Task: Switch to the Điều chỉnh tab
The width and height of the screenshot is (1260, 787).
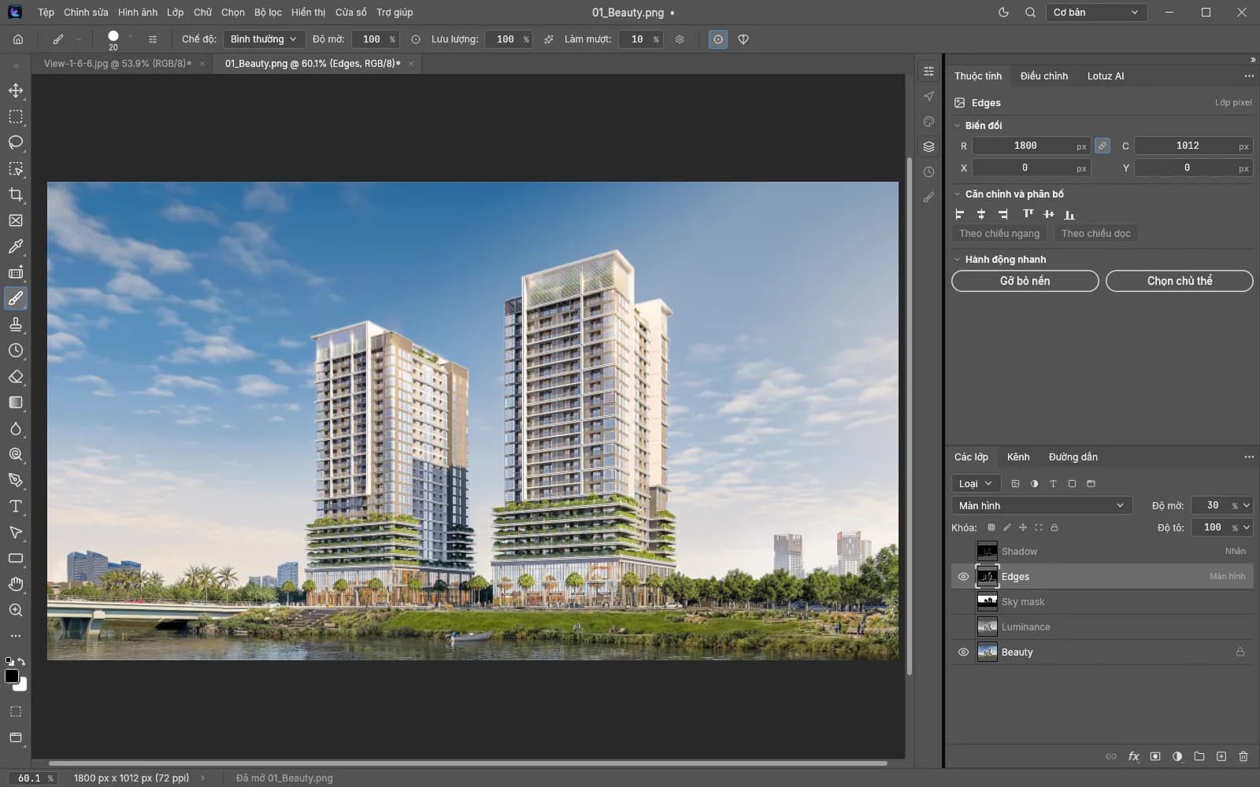Action: [1044, 76]
